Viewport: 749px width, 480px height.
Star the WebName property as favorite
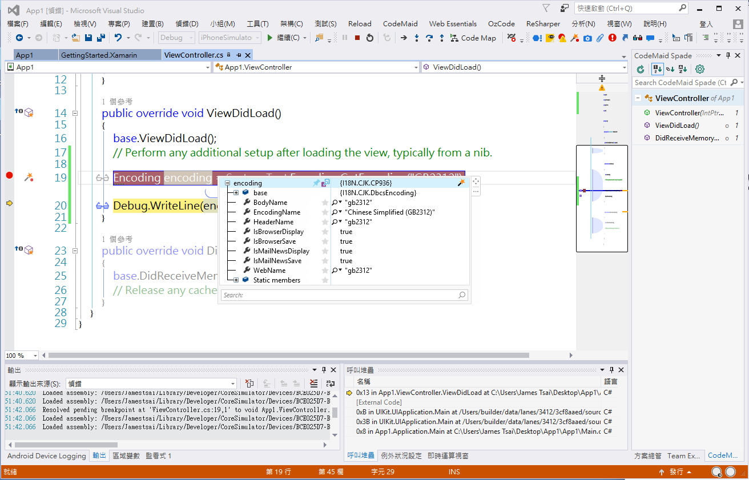click(x=325, y=271)
